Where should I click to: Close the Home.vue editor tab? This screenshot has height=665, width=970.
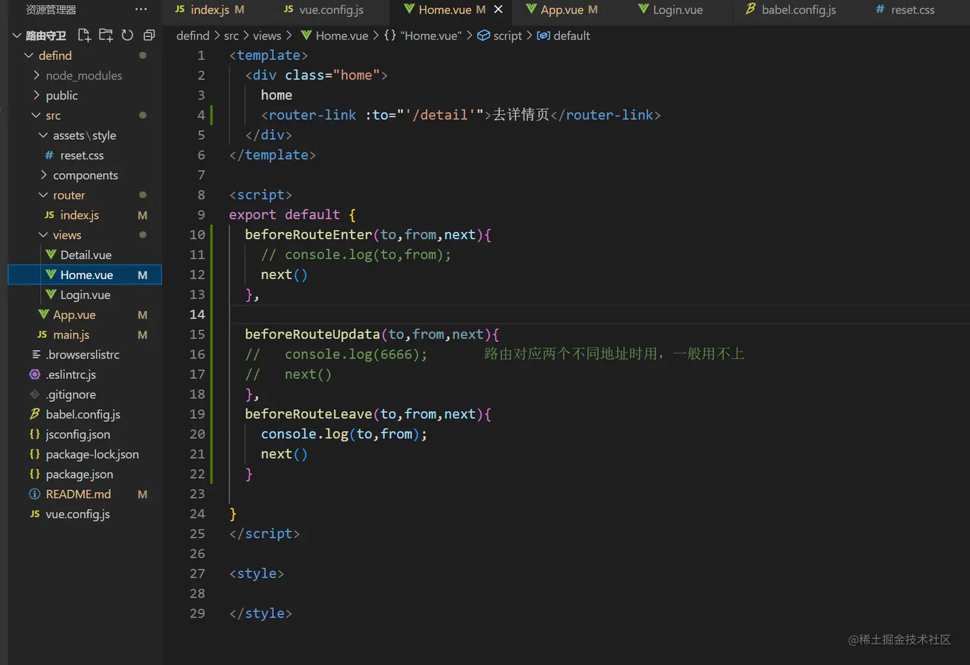(x=498, y=10)
